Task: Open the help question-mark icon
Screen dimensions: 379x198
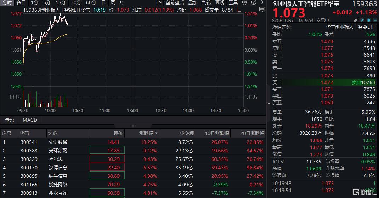Action: click(254, 3)
